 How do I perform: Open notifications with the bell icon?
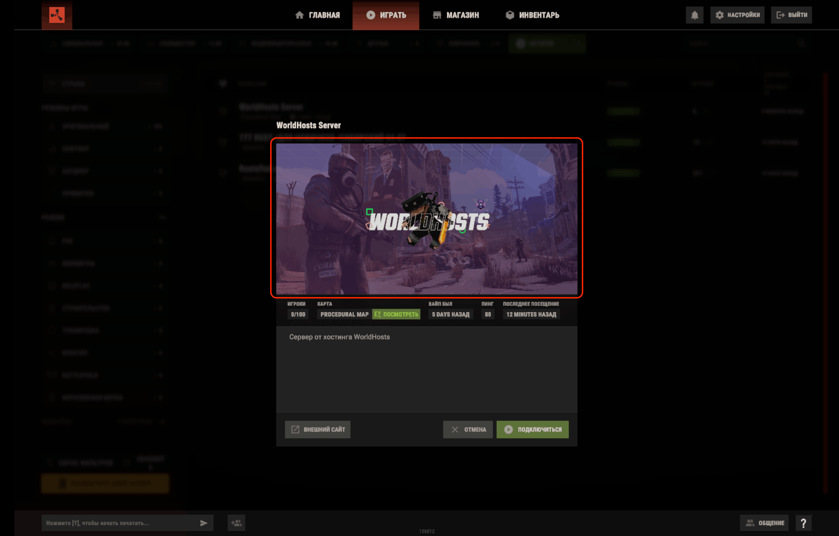coord(694,15)
